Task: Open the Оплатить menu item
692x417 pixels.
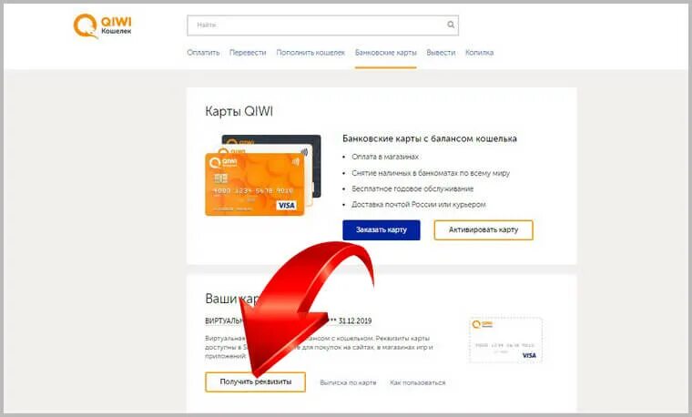Action: (x=203, y=53)
